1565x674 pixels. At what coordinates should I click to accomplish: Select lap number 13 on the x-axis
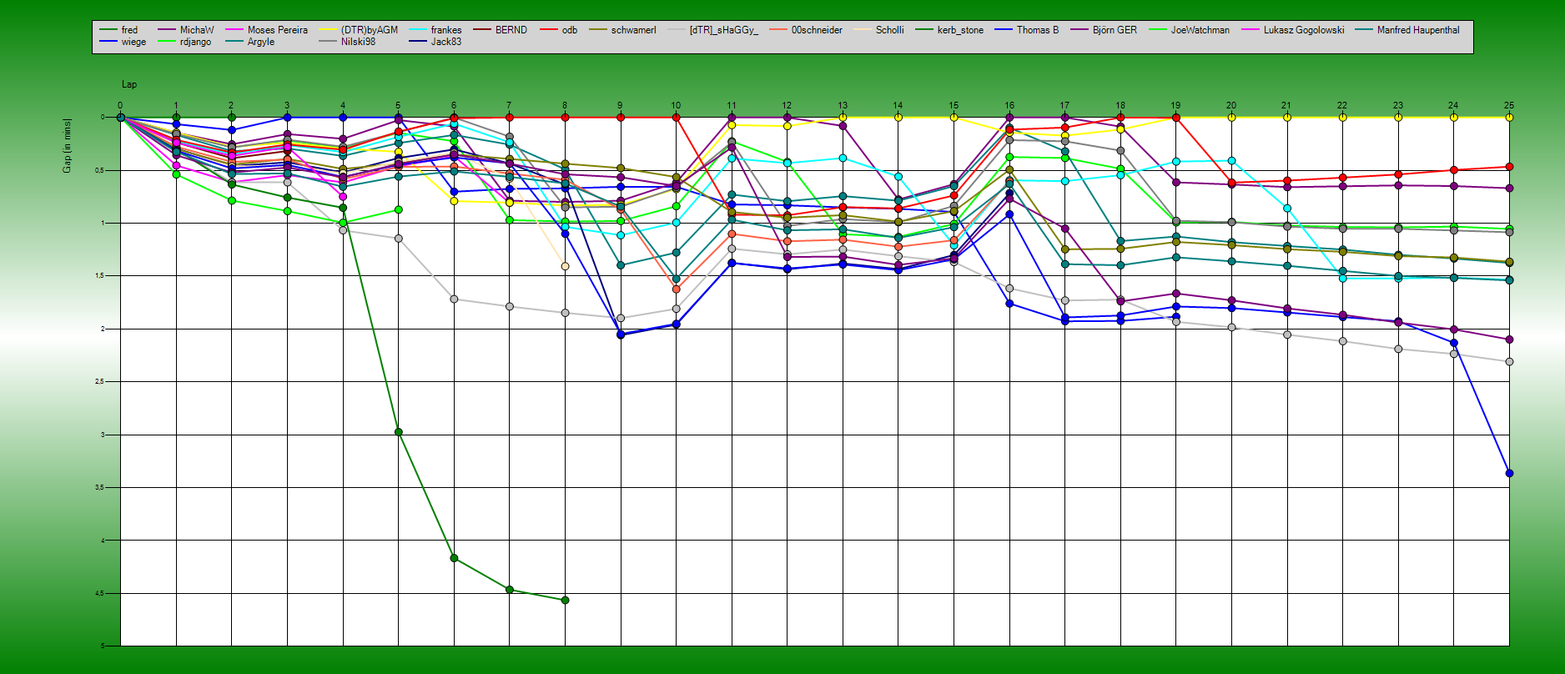[843, 106]
